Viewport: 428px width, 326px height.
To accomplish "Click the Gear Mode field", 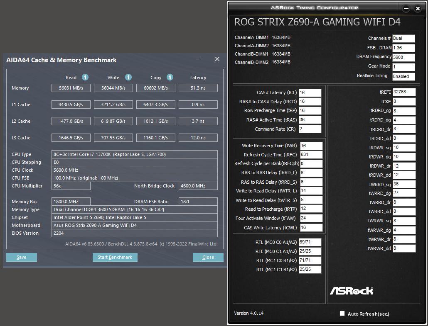I will tap(404, 67).
